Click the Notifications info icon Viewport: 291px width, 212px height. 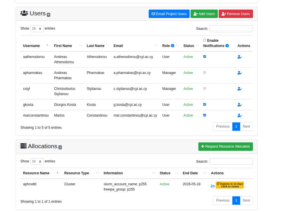click(227, 46)
